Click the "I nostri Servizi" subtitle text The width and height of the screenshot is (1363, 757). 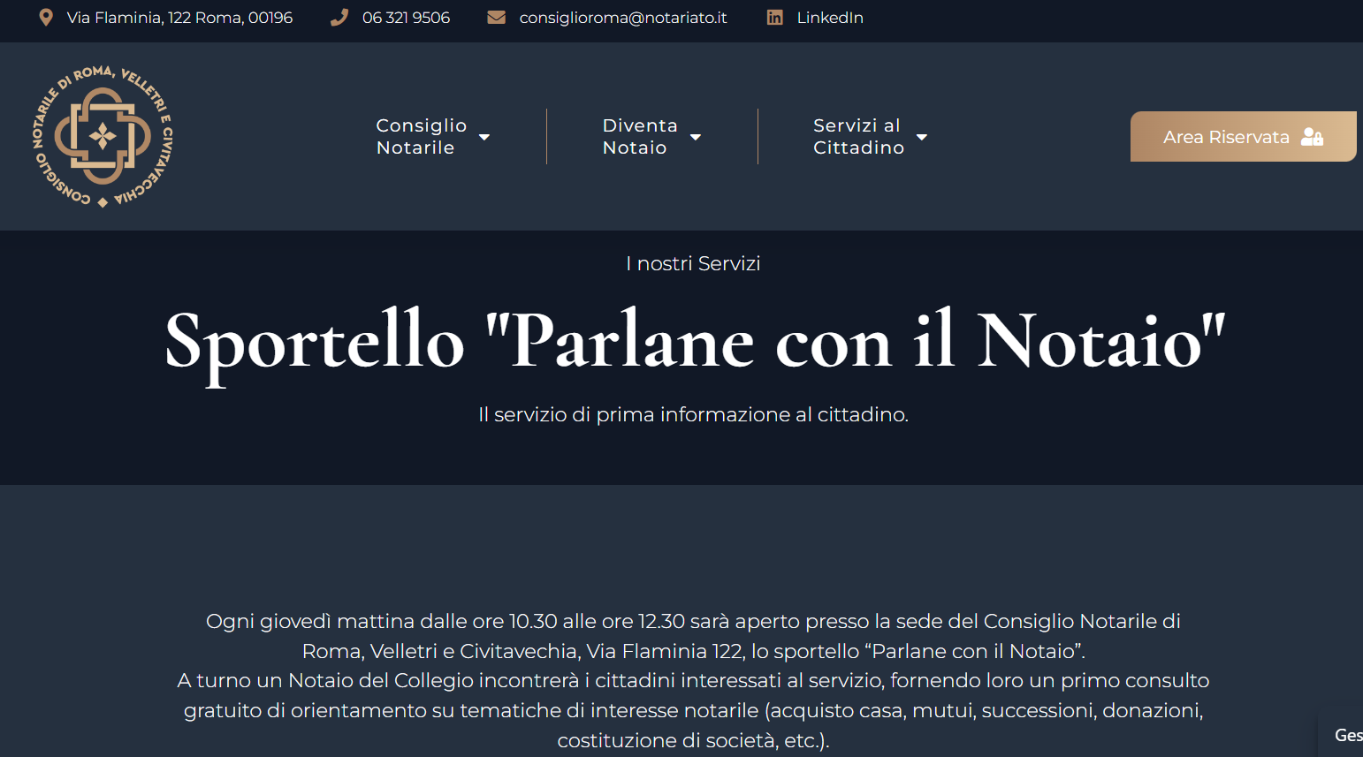pyautogui.click(x=693, y=263)
